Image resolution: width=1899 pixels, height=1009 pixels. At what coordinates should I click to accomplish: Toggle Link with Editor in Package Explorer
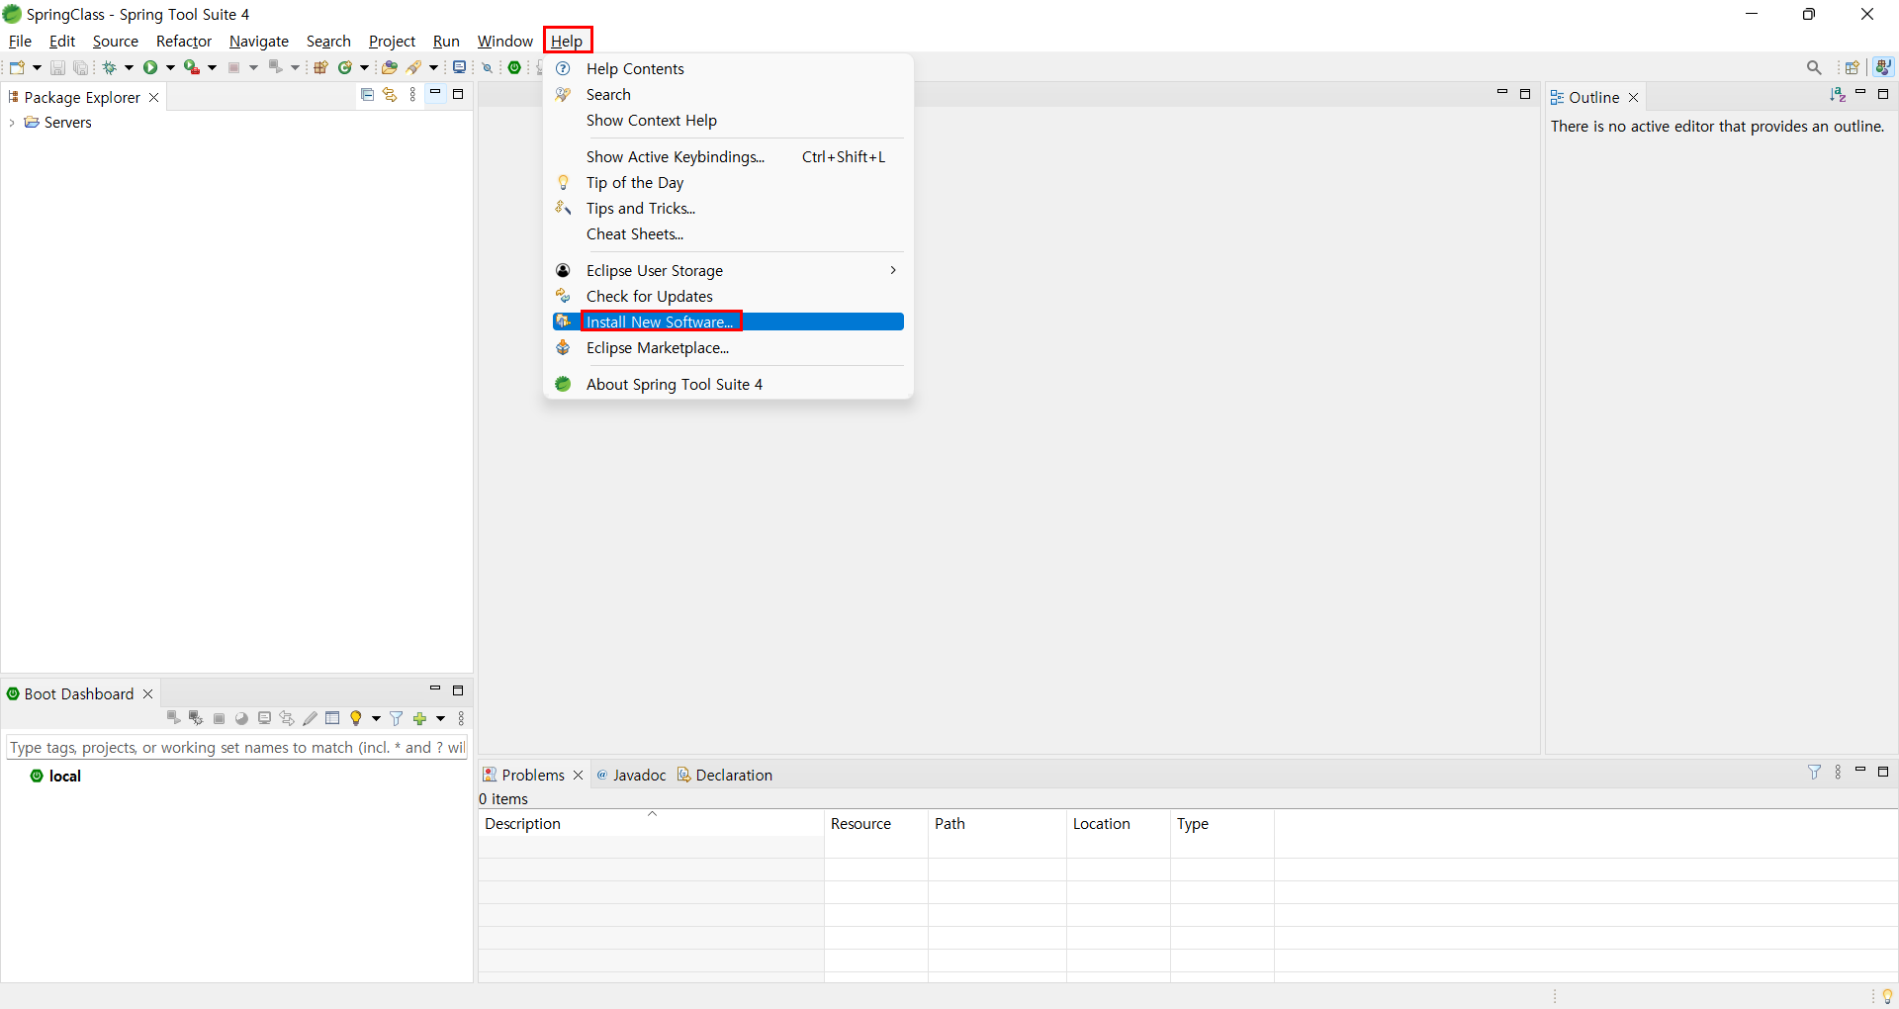(390, 95)
